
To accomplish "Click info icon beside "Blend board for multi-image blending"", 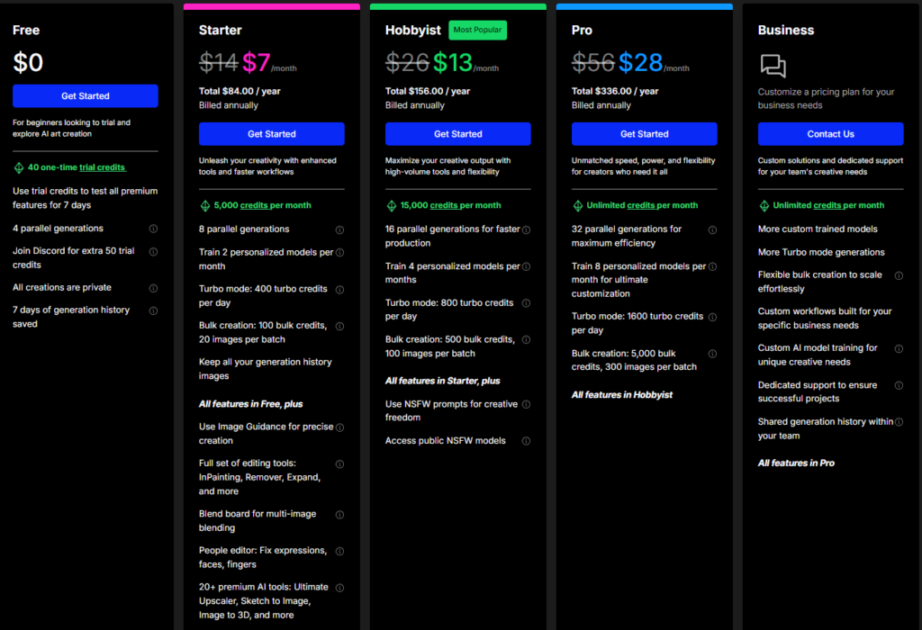I will [339, 515].
